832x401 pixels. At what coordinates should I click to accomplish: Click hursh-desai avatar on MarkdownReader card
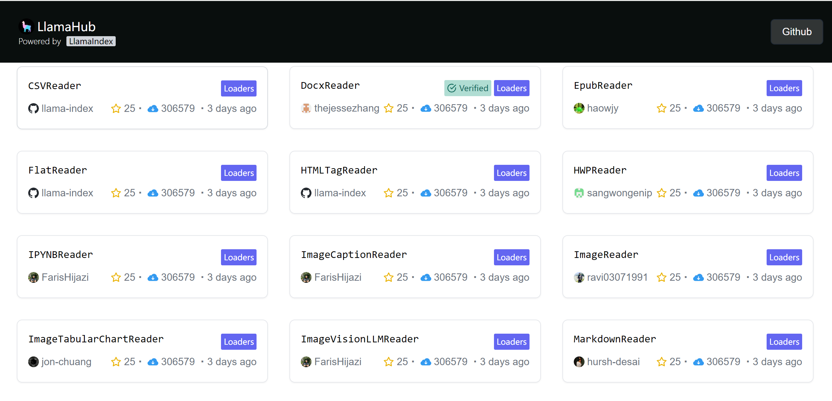coord(579,362)
